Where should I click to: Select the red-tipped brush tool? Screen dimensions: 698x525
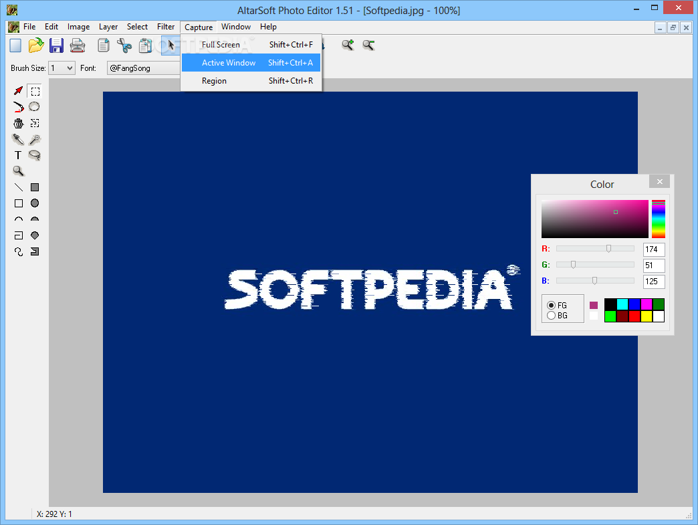(18, 107)
